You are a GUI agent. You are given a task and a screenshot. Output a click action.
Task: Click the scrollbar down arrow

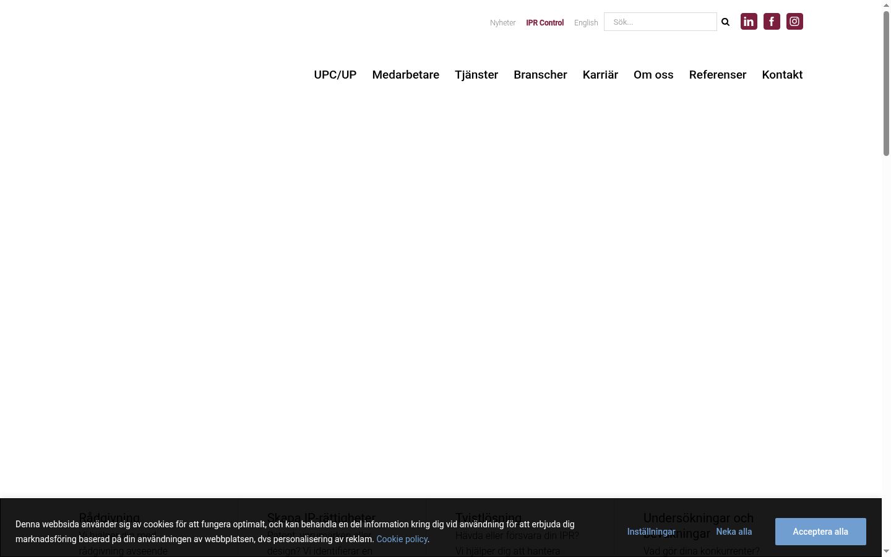click(x=886, y=551)
